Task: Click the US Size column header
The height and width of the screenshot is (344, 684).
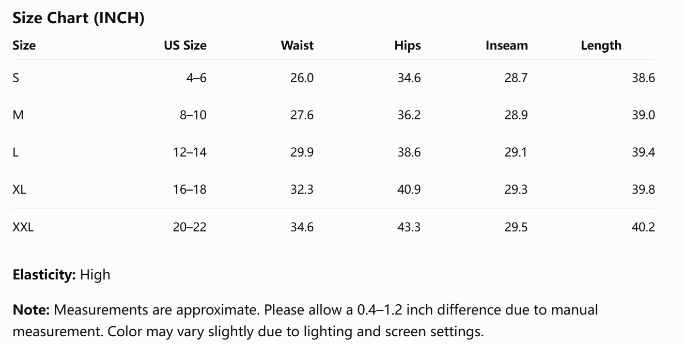Action: (185, 45)
